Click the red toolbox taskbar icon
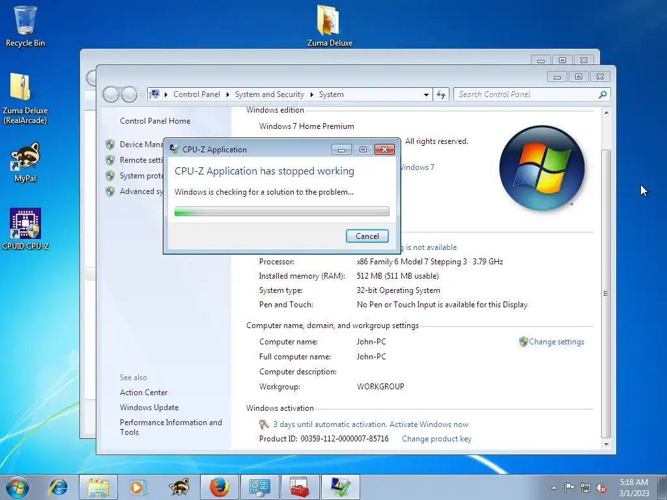The image size is (667, 500). pyautogui.click(x=300, y=487)
